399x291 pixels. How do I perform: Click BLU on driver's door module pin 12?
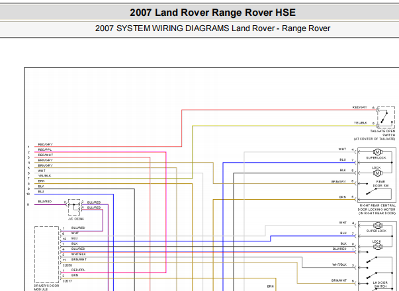point(75,238)
